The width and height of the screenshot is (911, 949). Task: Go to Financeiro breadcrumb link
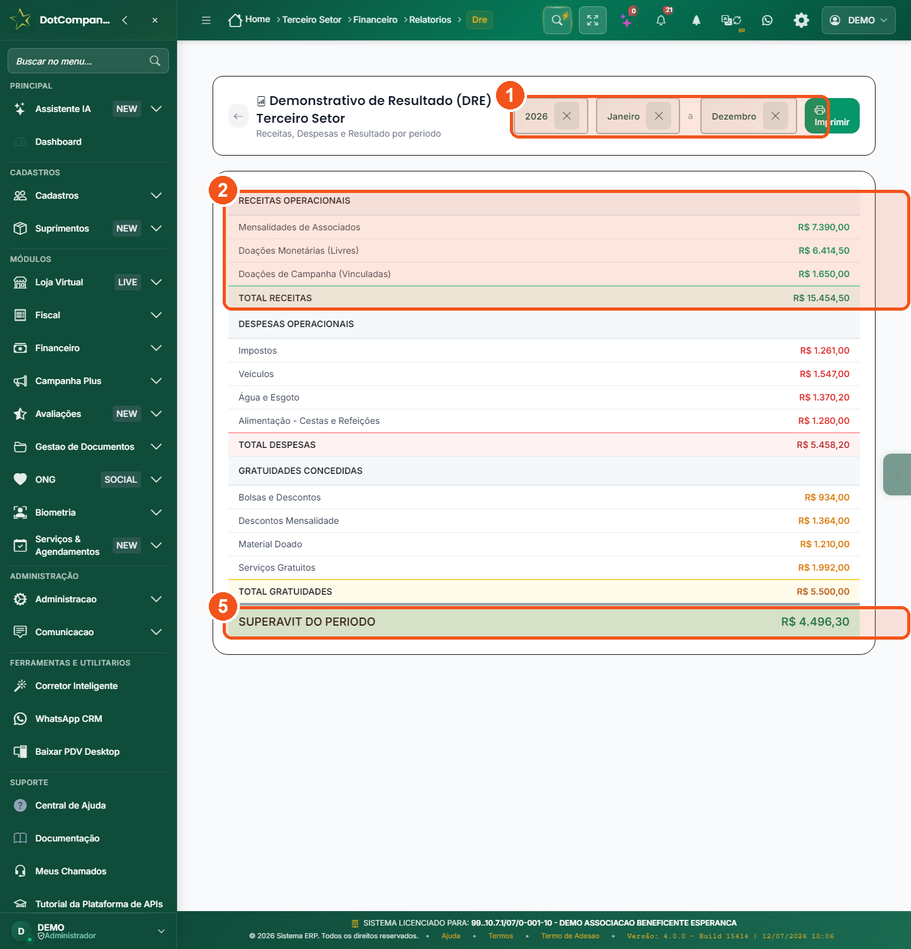coord(375,20)
